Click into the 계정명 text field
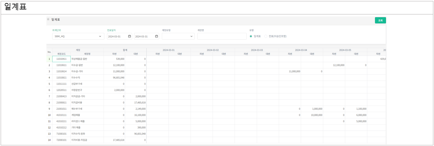The image size is (434, 146). pyautogui.click(x=222, y=36)
